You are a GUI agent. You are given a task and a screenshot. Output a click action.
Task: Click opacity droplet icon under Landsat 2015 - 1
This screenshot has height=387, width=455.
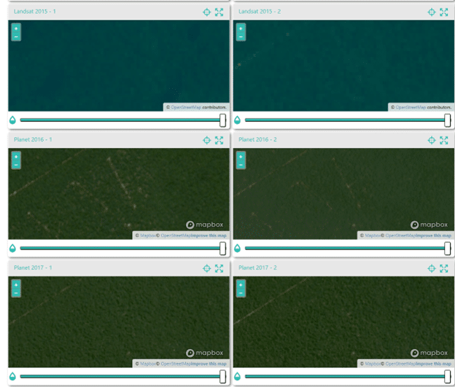(12, 120)
